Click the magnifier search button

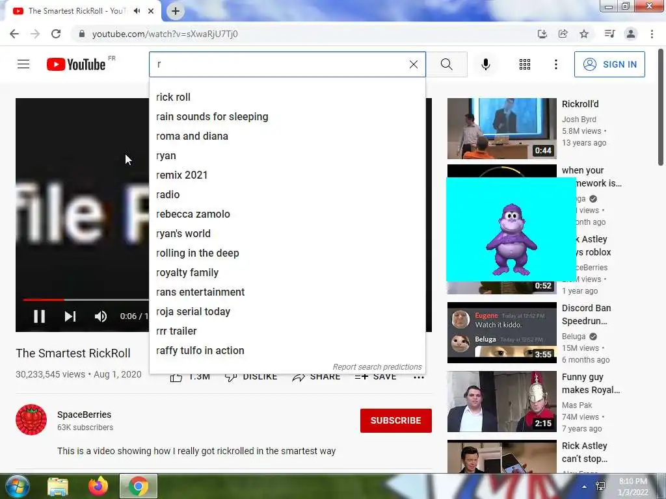click(x=446, y=64)
